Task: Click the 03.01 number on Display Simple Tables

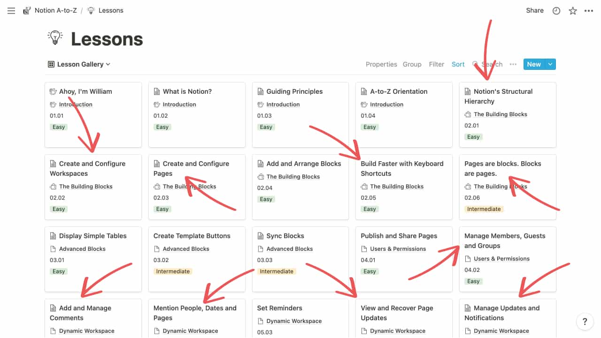Action: [x=57, y=260]
